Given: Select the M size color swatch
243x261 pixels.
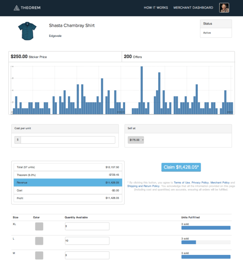Looking at the screenshot, I should coord(39,255).
